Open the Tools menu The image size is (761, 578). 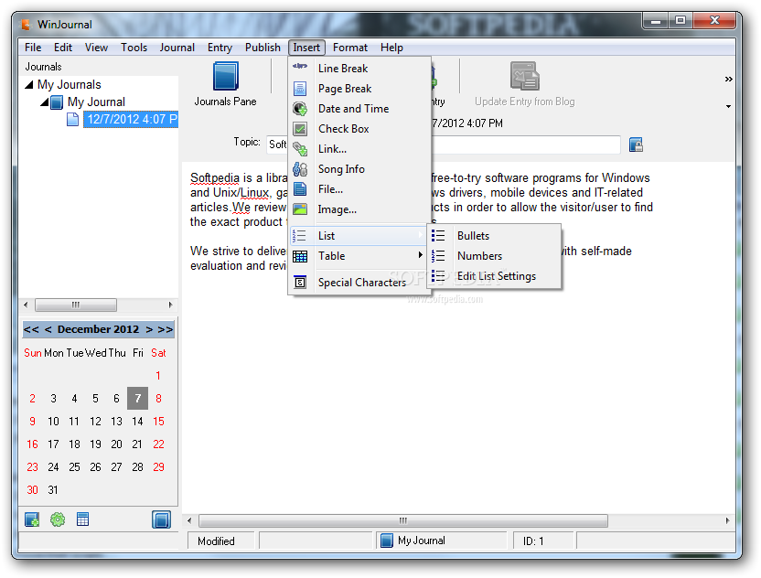click(134, 48)
